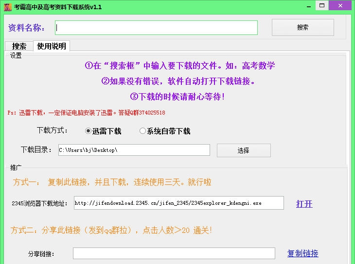Click the ②如果没有错误 instruction line
Image resolution: width=355 pixels, height=264 pixels.
pos(178,81)
